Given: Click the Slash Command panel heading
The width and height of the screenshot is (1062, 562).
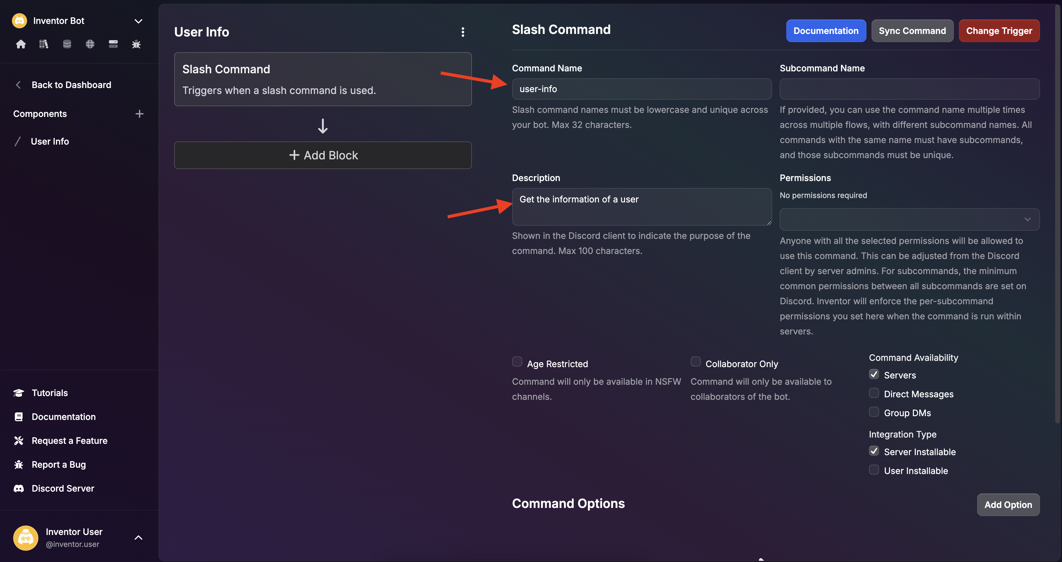Looking at the screenshot, I should coord(561,30).
